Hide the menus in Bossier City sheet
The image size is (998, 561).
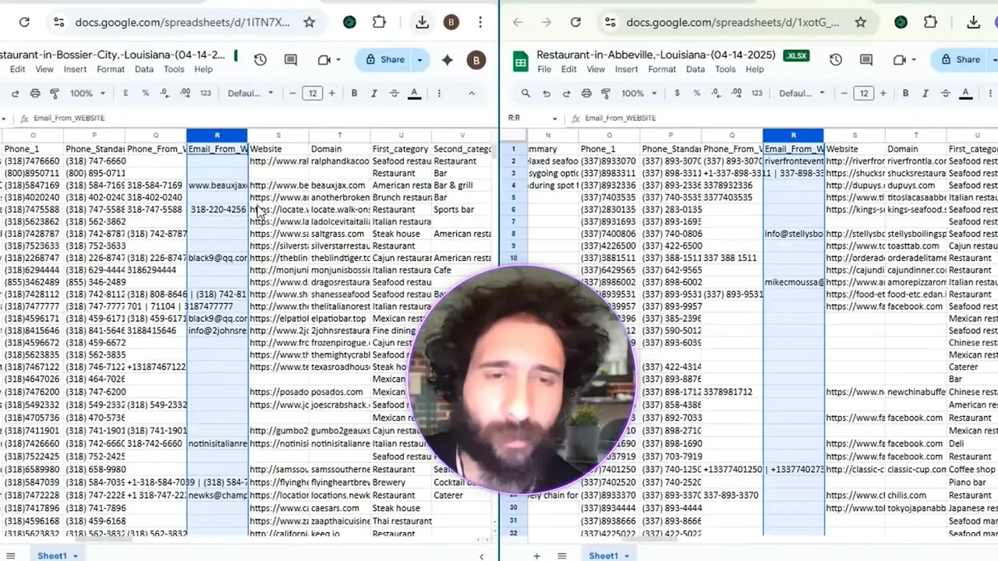pos(471,93)
